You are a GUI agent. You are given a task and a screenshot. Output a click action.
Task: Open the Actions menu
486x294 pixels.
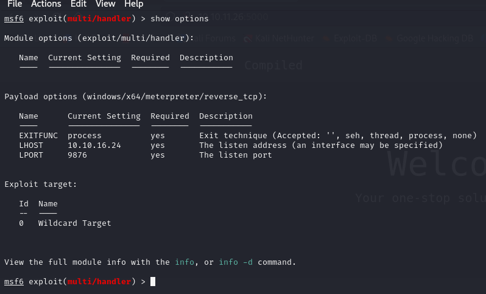[46, 4]
